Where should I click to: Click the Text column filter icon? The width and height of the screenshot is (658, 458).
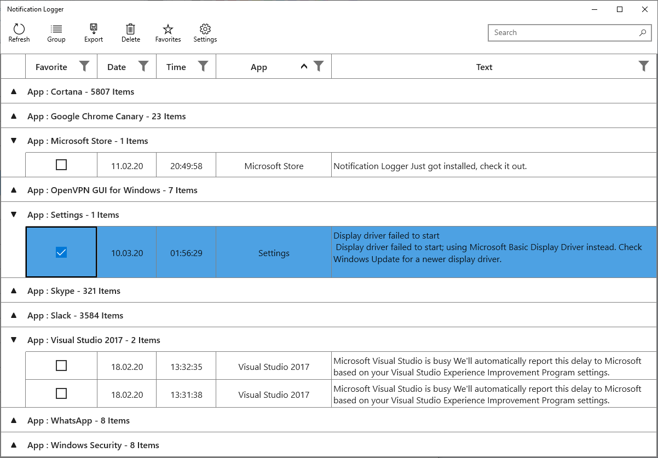(644, 66)
